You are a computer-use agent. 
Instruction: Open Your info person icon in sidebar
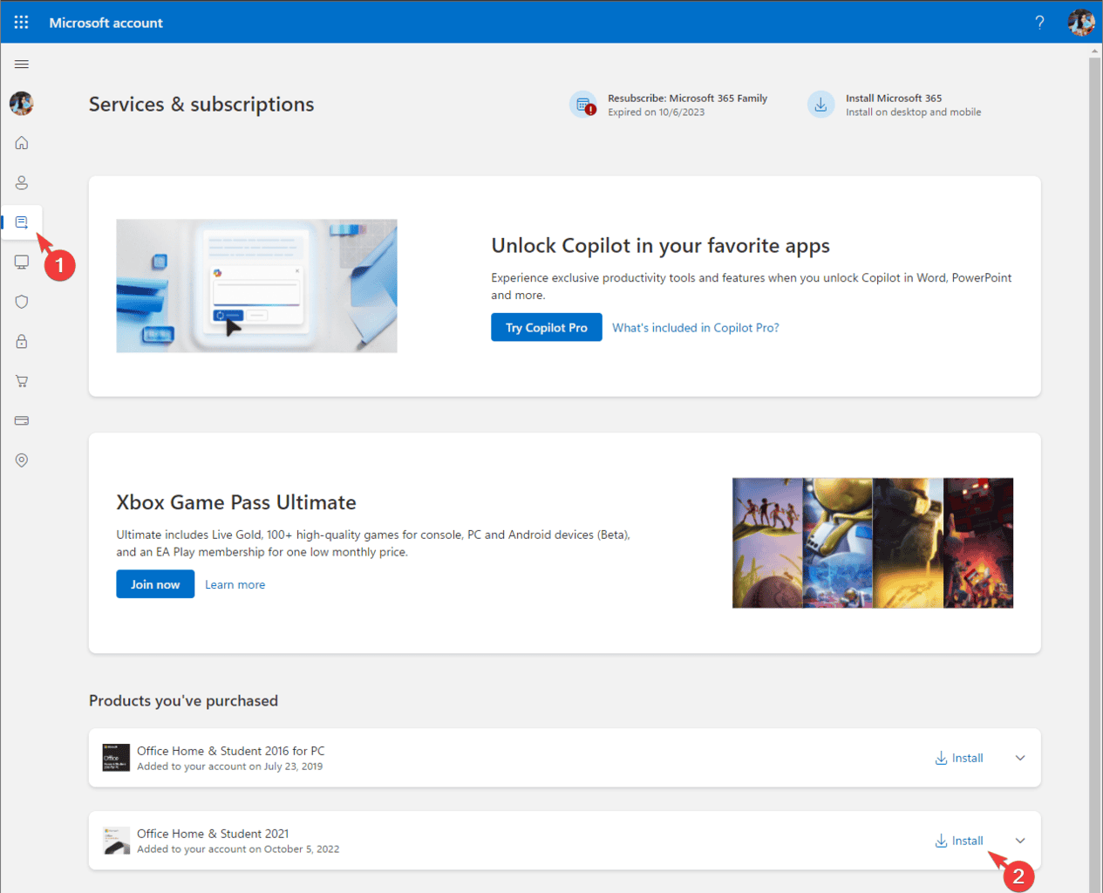tap(22, 182)
